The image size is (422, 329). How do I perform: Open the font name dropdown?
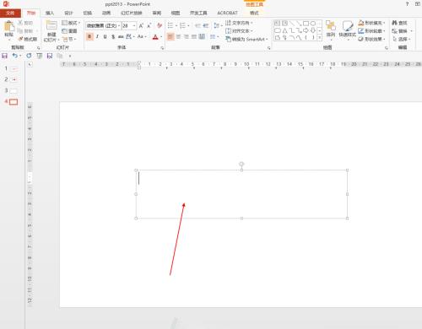[119, 26]
